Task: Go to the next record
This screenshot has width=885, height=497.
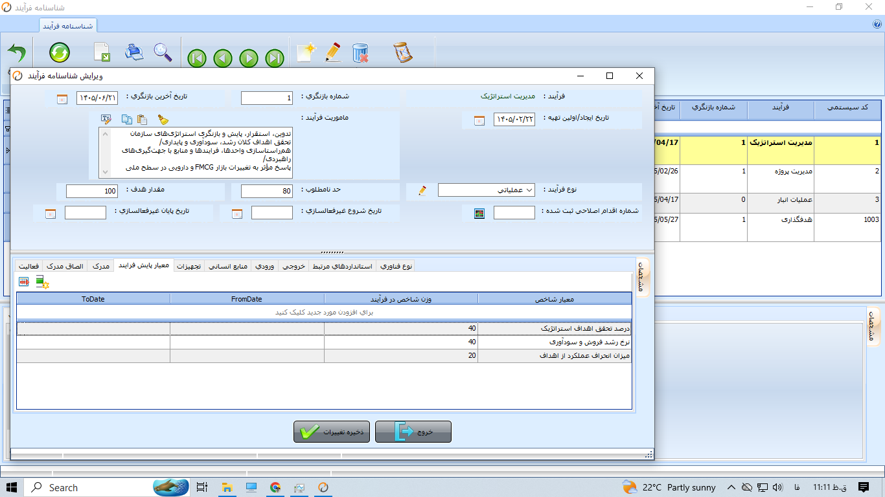Action: (x=249, y=58)
